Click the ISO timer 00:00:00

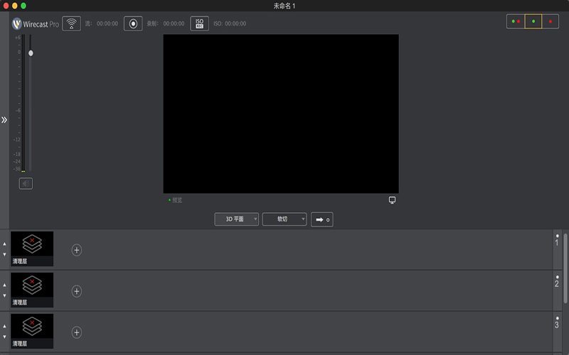coord(235,23)
